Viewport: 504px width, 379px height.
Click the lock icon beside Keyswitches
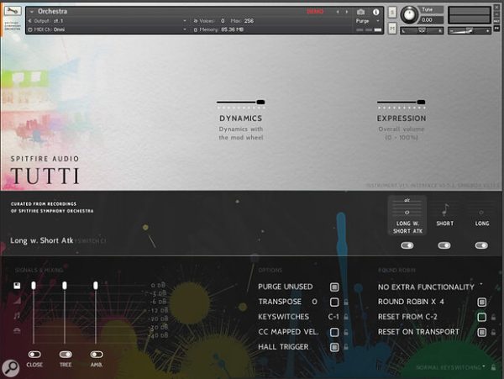tap(346, 317)
